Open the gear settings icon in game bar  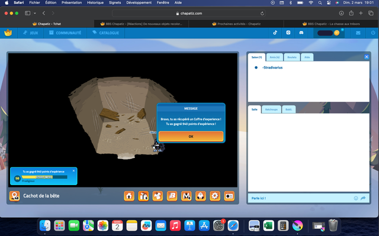[215, 196]
